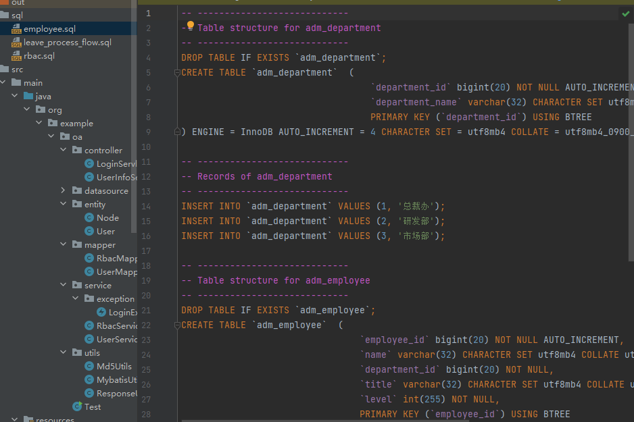Select the Test run class icon
The width and height of the screenshot is (634, 422).
coord(78,406)
